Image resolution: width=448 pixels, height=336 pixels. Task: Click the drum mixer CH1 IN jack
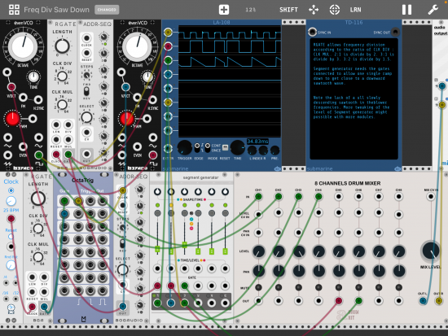click(x=258, y=196)
